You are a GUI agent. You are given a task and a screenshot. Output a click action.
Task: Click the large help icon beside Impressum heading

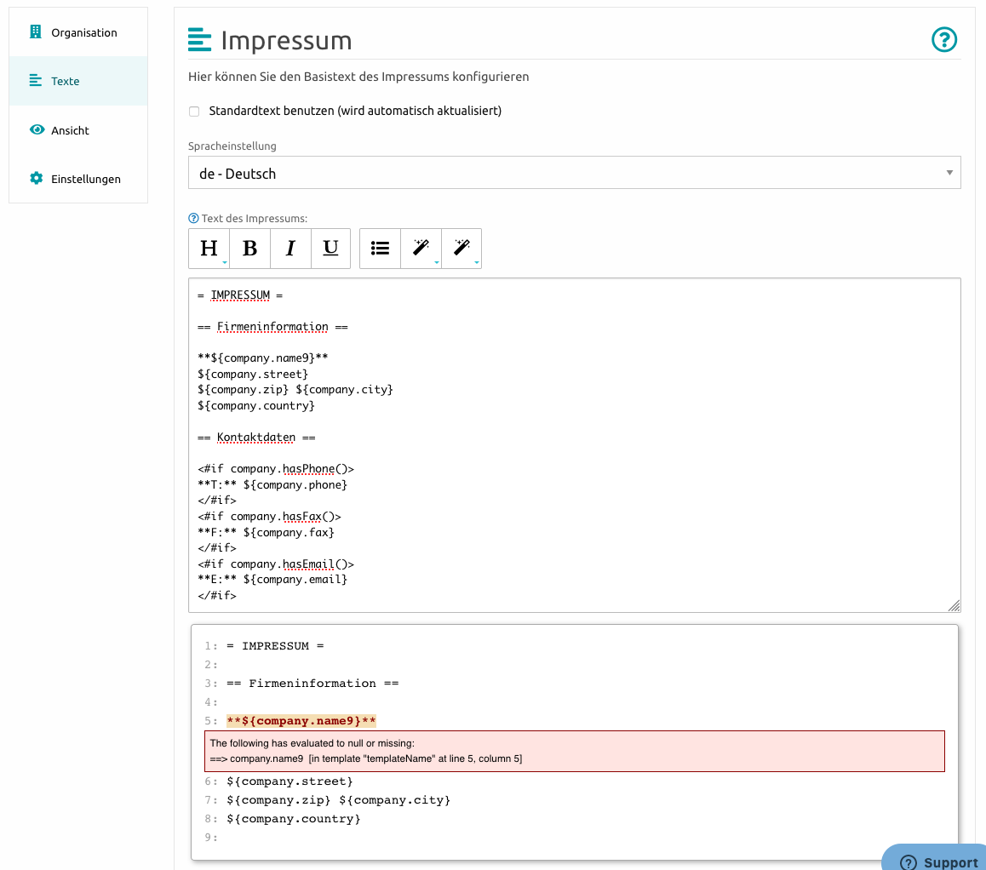(944, 40)
